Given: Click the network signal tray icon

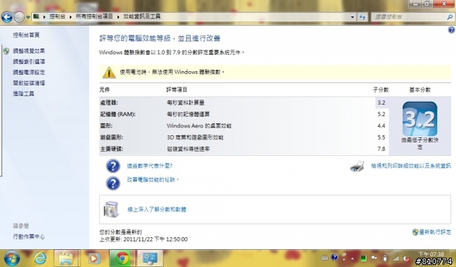Looking at the screenshot, I should (395, 258).
